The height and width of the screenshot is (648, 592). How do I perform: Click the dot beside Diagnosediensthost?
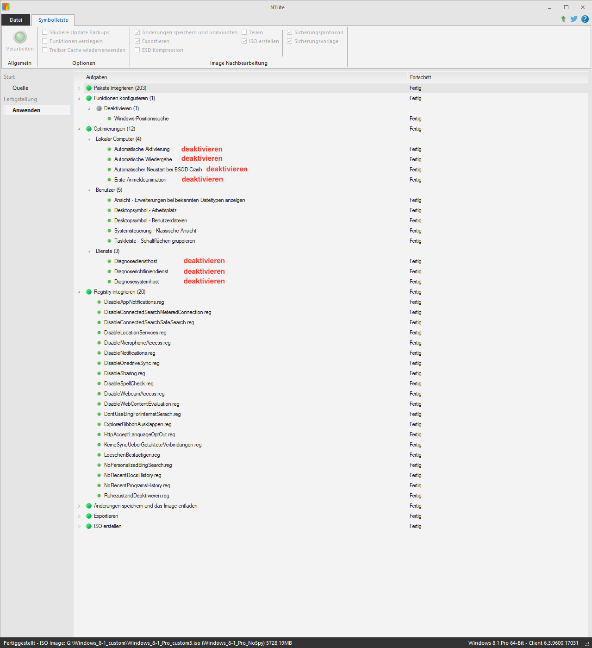coord(109,261)
